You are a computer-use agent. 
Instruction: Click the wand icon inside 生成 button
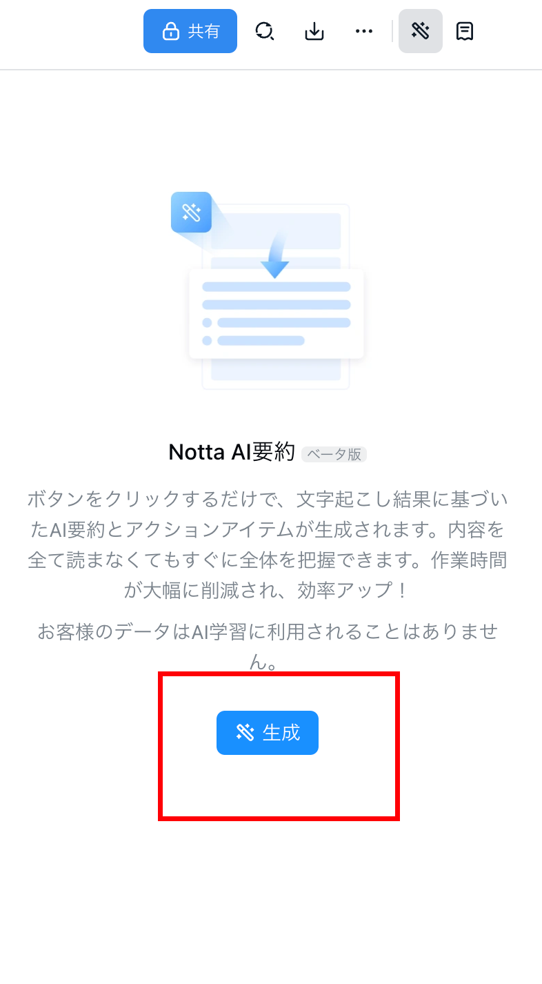[245, 732]
